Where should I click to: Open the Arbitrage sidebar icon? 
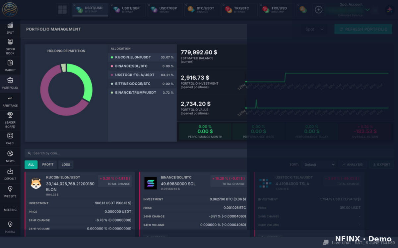10,98
